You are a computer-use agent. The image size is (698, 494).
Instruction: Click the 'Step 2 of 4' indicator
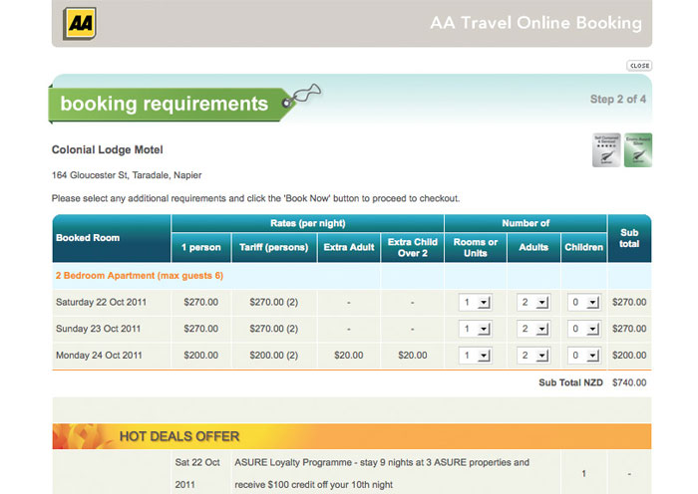click(618, 100)
